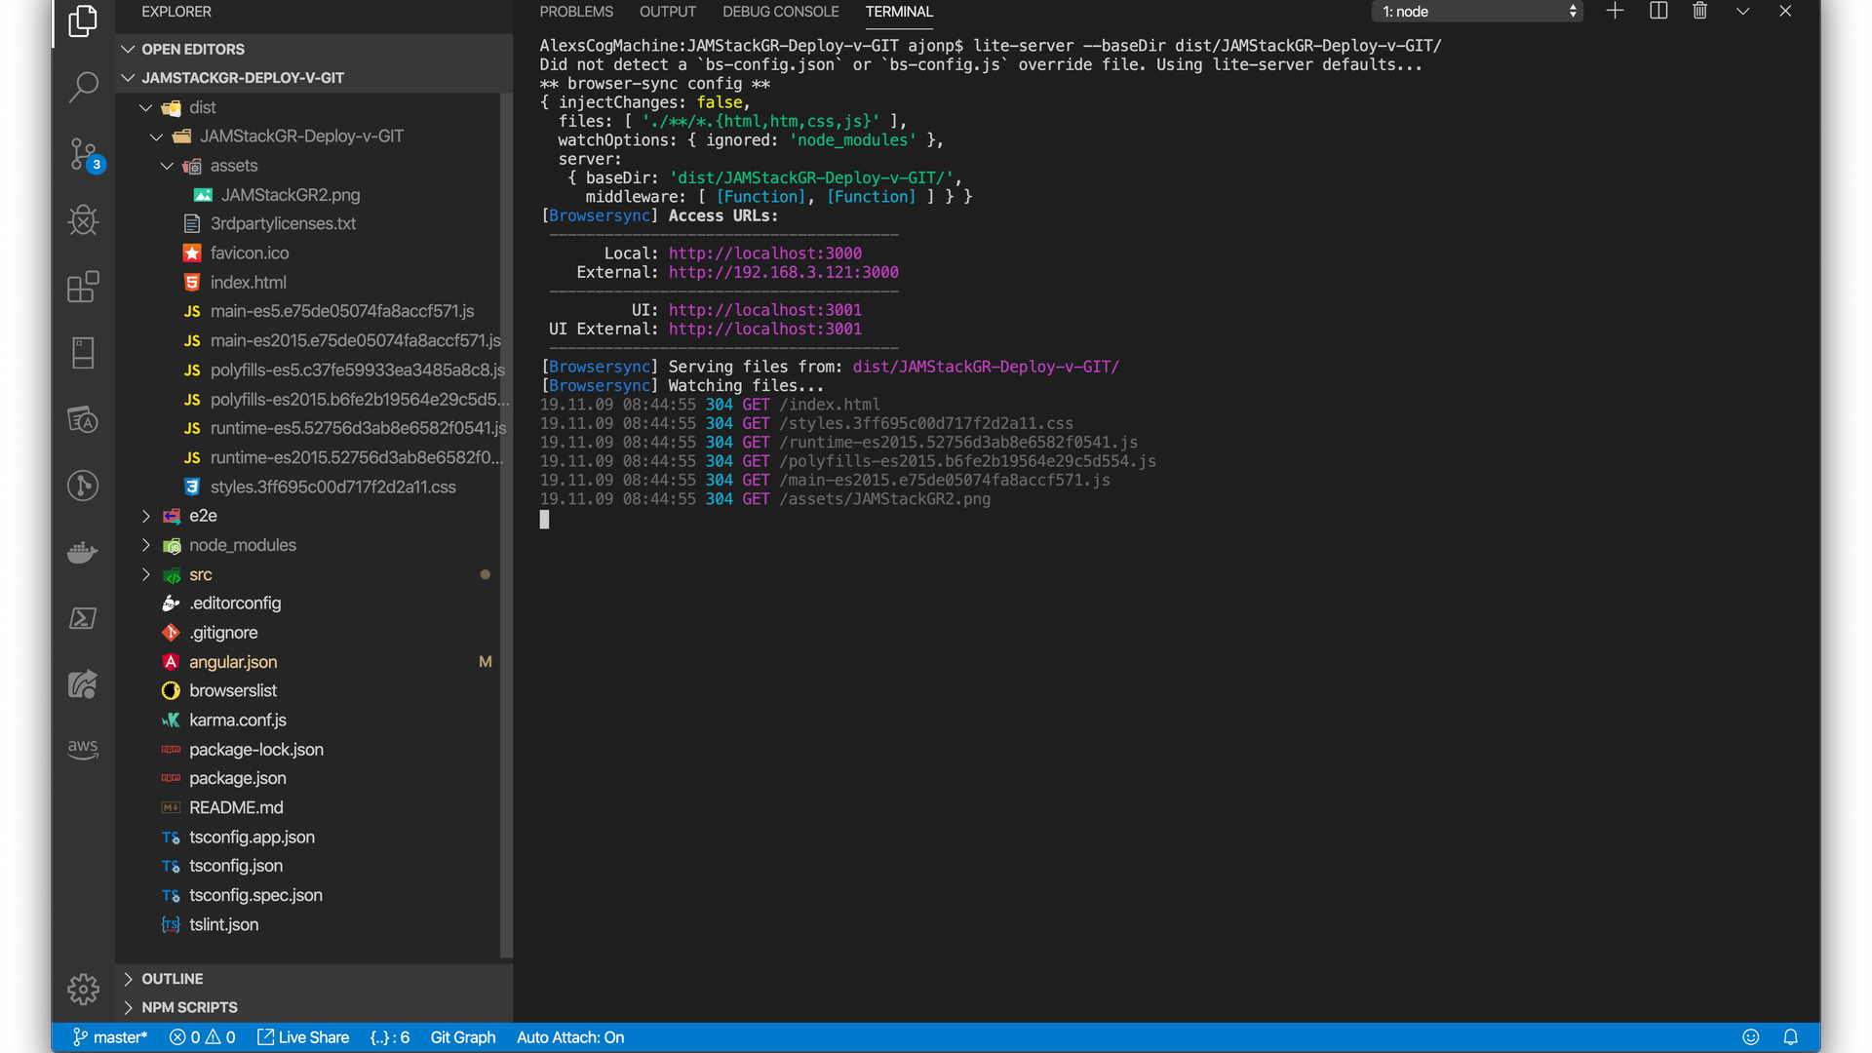This screenshot has height=1053, width=1872.
Task: Switch to the DEBUG CONSOLE tab
Action: [780, 12]
